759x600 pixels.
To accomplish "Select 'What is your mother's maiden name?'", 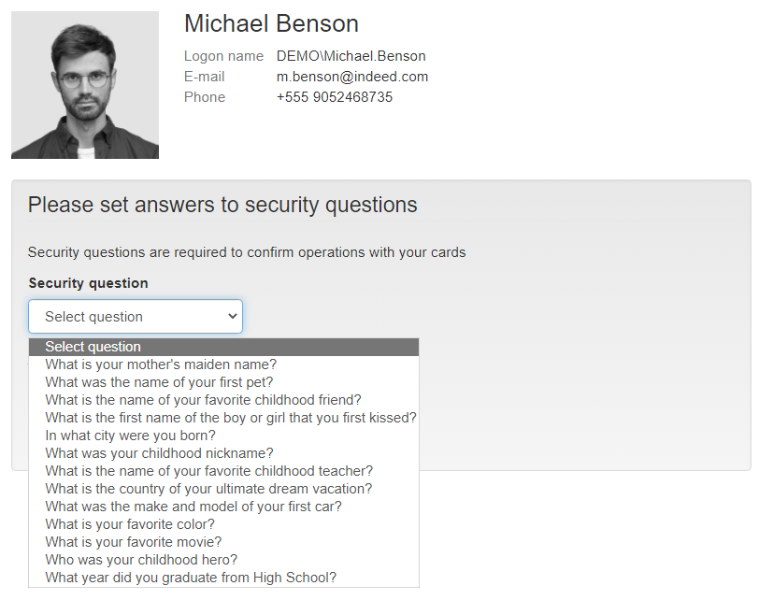I will pos(223,364).
